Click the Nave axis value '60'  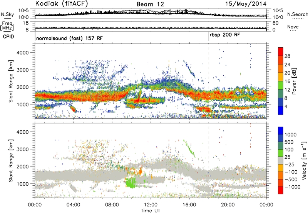click(x=275, y=23)
